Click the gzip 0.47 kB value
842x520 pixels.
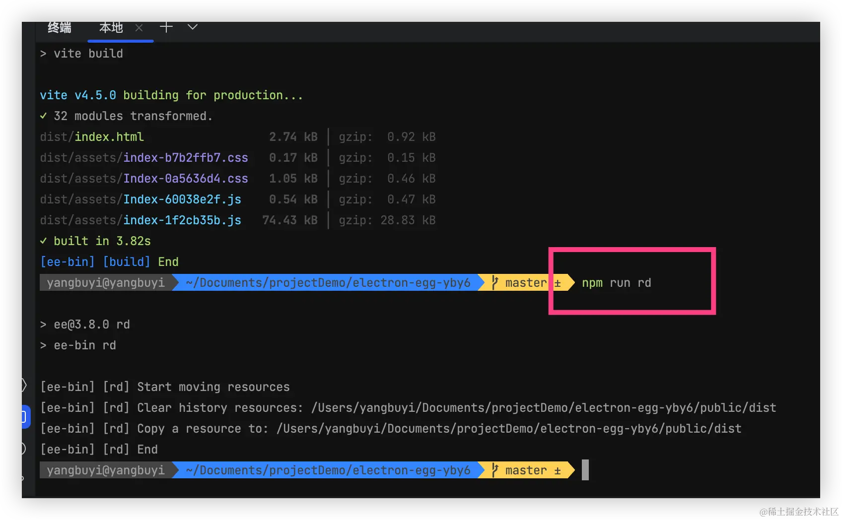pos(412,199)
